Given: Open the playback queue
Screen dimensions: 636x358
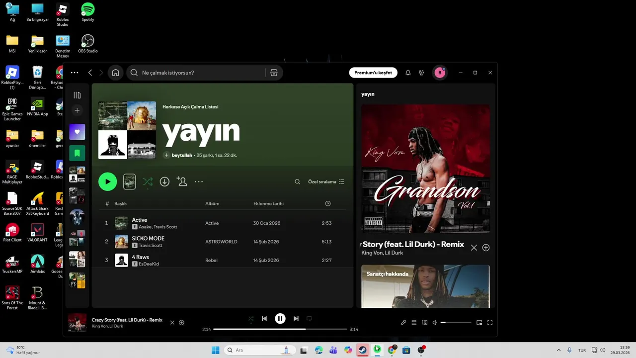Looking at the screenshot, I should [414, 323].
